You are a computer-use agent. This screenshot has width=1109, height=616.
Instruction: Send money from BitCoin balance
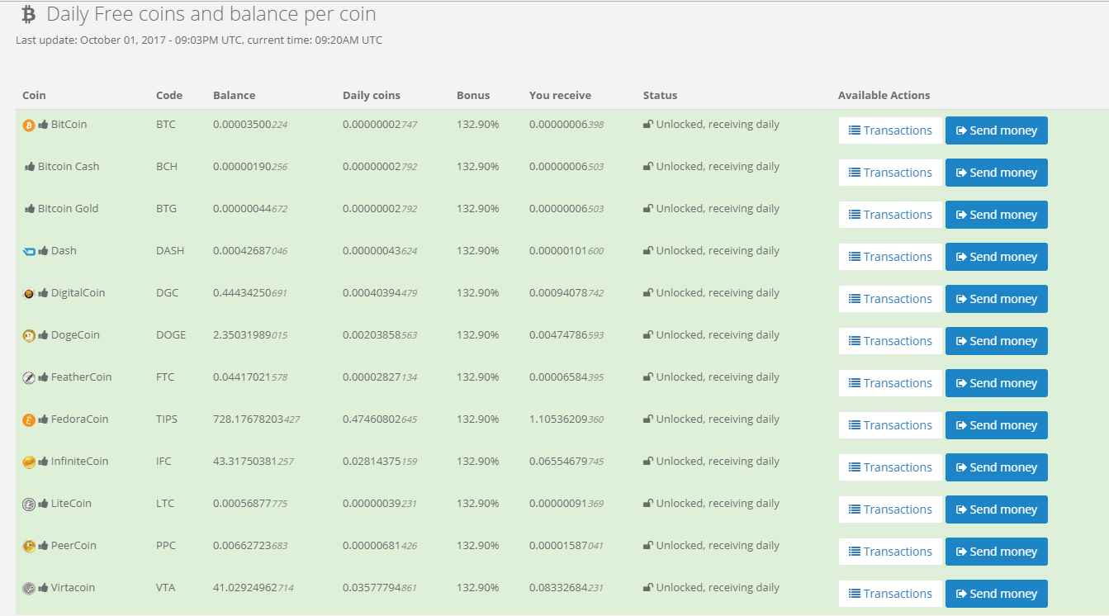(997, 130)
